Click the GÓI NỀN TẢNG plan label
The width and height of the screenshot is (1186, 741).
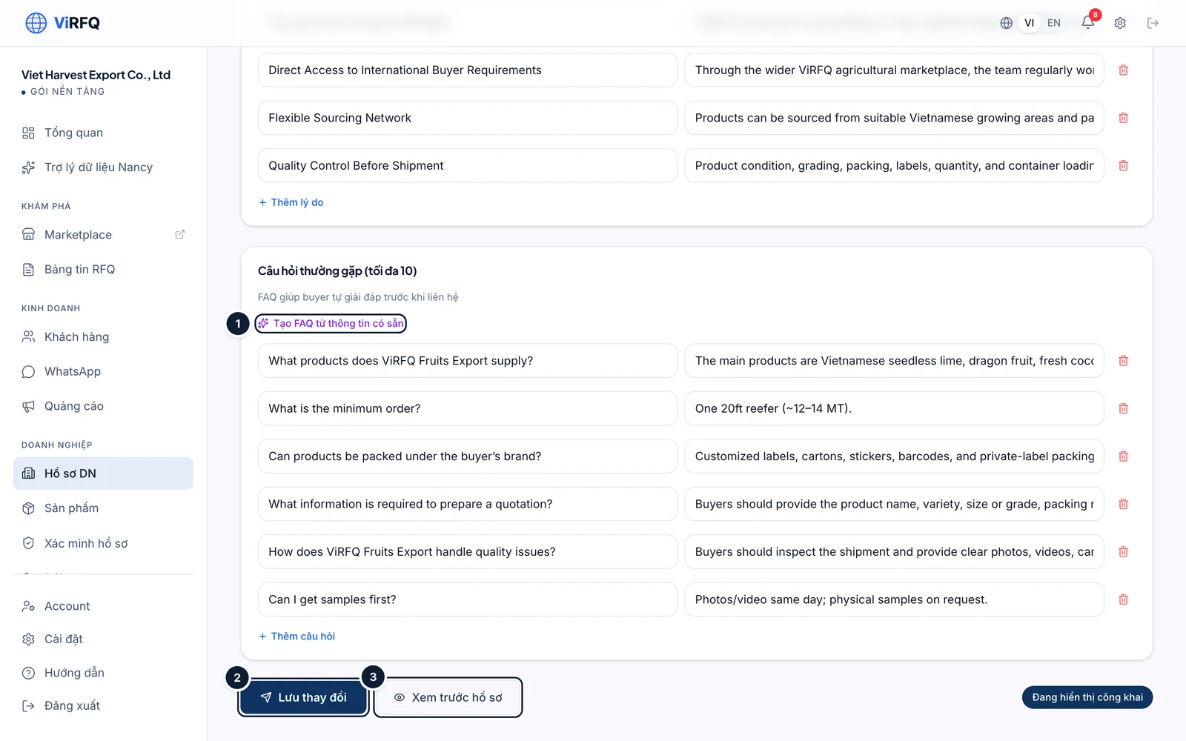(x=67, y=91)
